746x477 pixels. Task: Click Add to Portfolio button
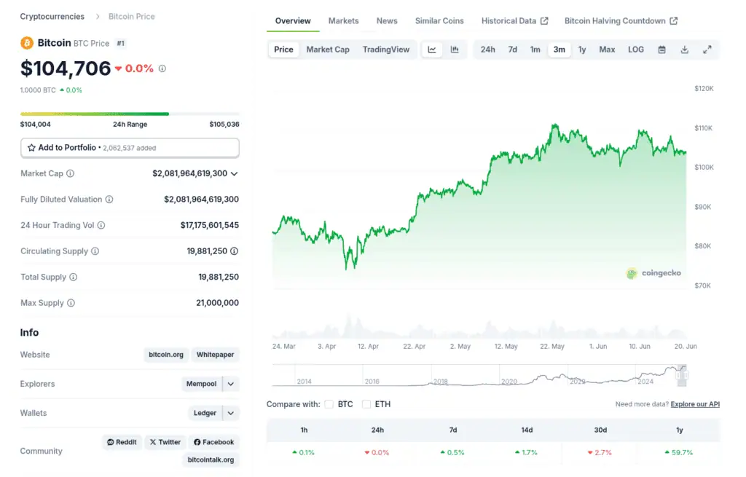click(x=130, y=148)
